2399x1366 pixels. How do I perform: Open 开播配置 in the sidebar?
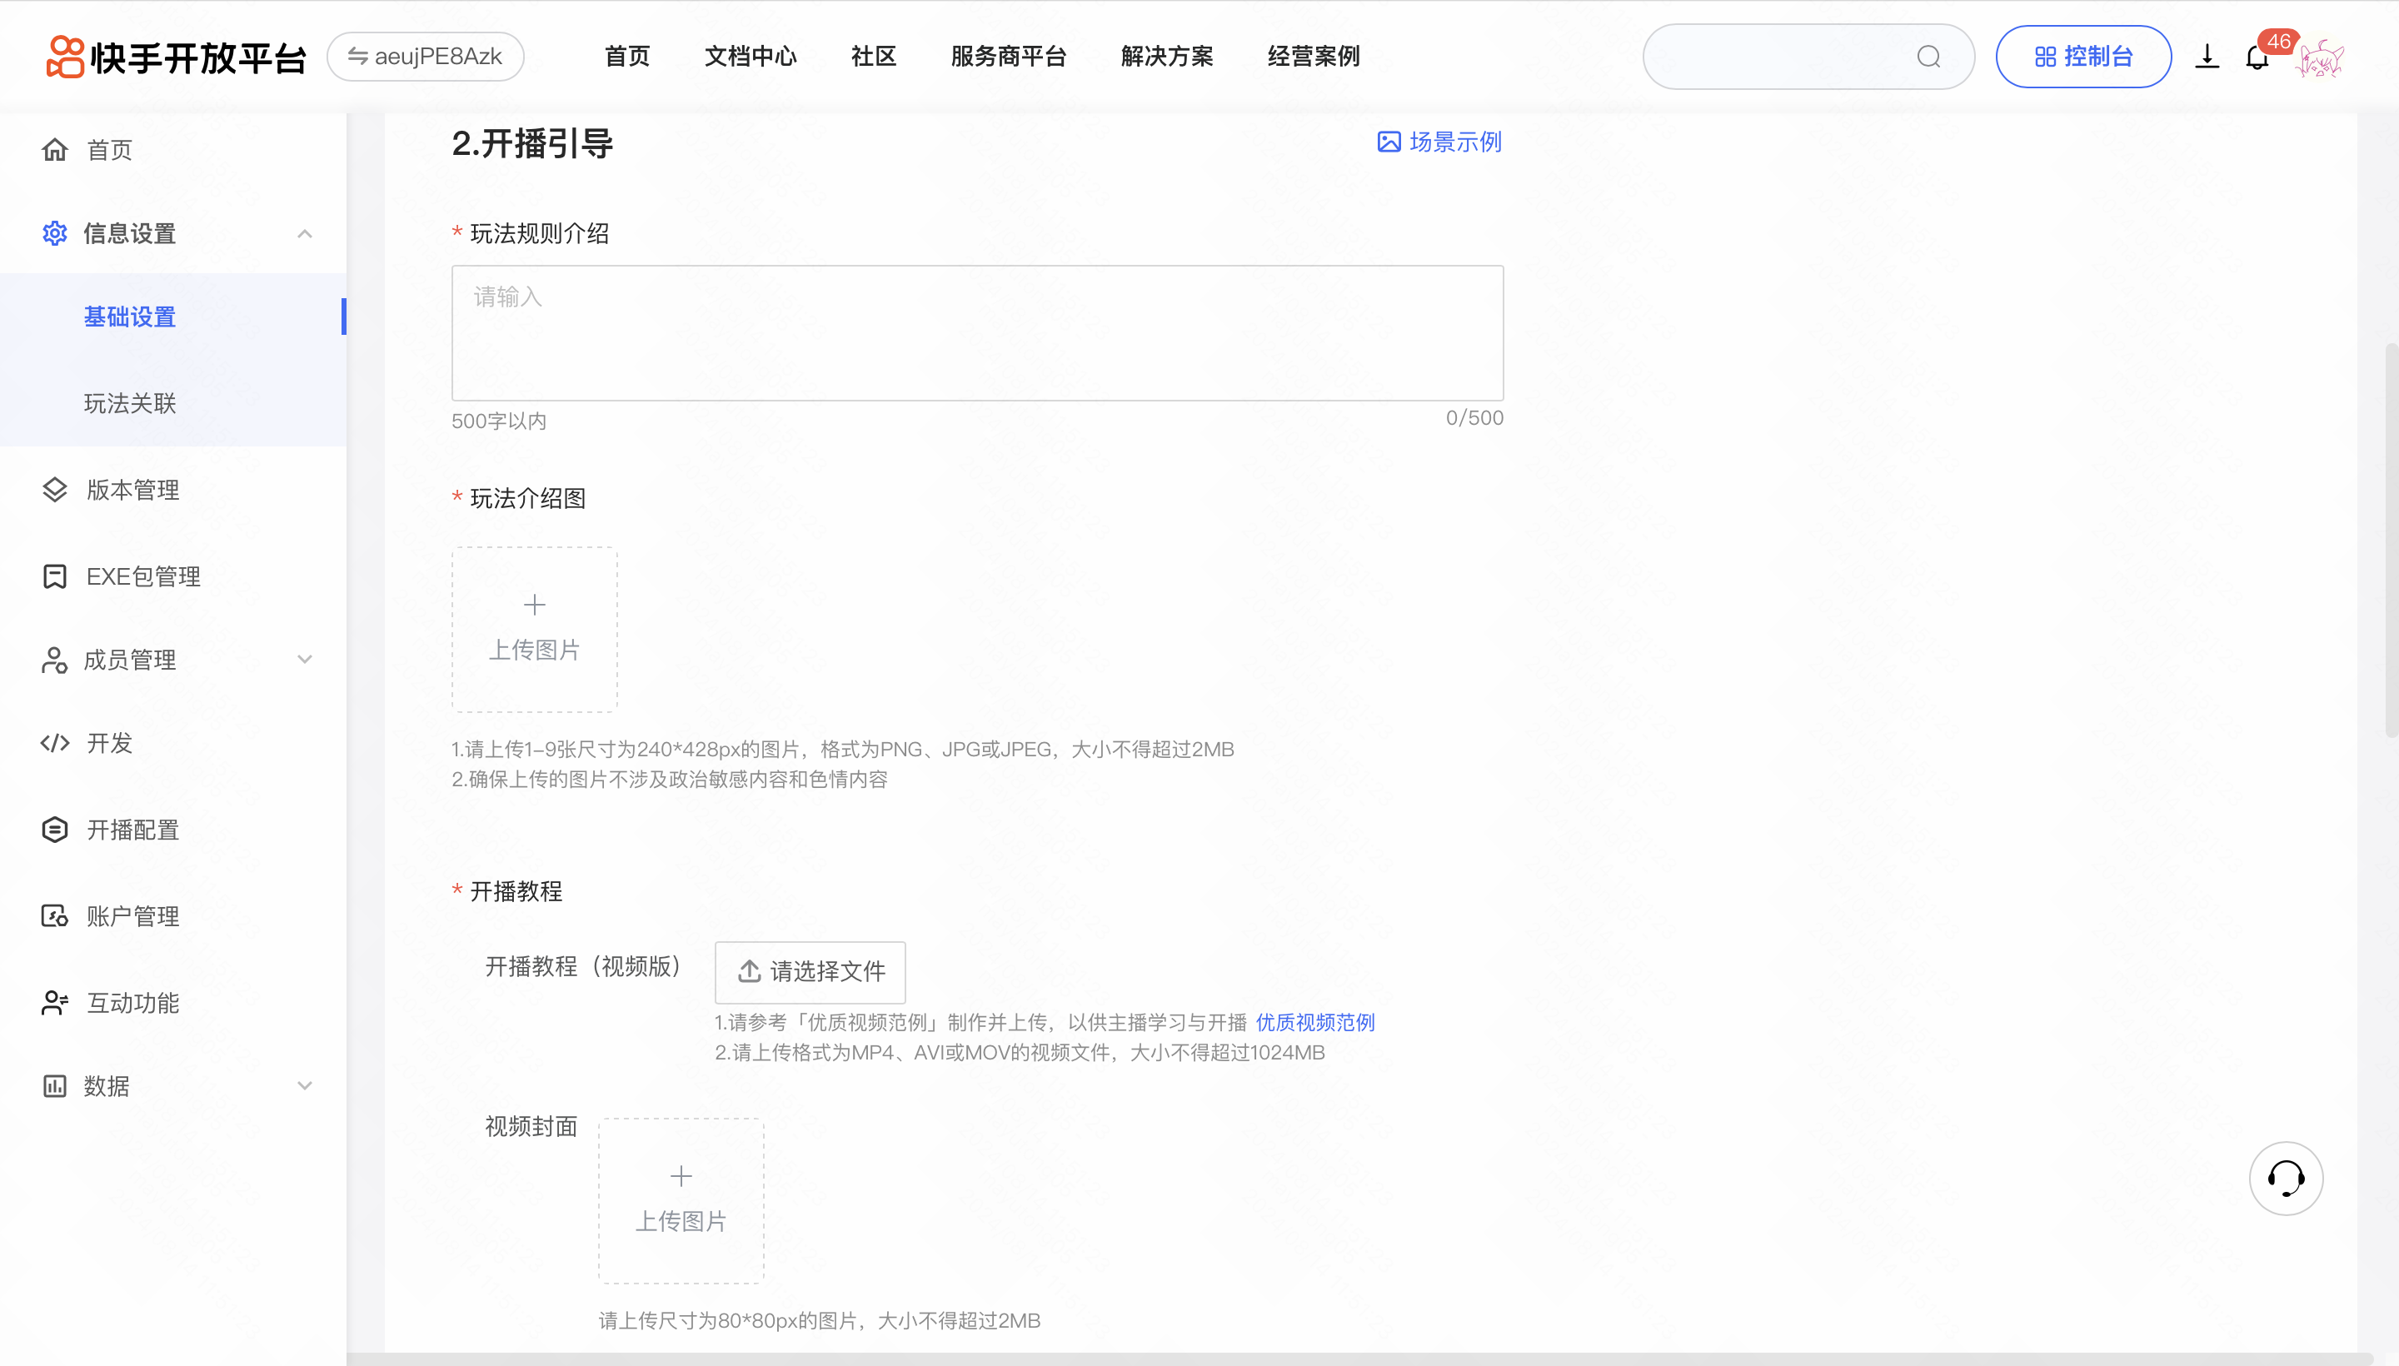[132, 830]
